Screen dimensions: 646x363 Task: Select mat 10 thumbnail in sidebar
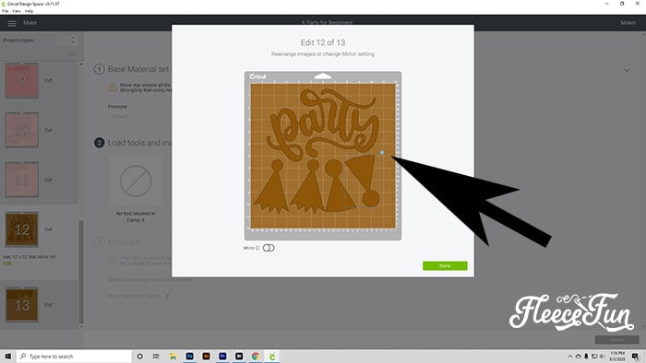pos(22,130)
